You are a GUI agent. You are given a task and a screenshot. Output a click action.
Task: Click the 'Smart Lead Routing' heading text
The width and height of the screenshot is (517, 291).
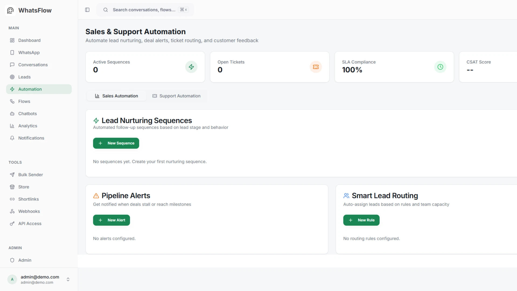point(385,196)
